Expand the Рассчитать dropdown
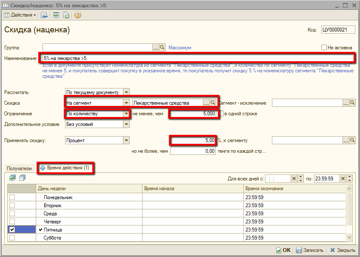 (x=126, y=92)
